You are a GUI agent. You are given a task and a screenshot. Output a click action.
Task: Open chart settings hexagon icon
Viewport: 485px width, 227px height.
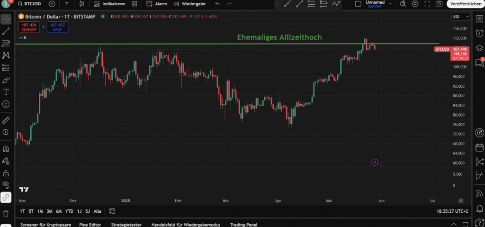coord(415,4)
